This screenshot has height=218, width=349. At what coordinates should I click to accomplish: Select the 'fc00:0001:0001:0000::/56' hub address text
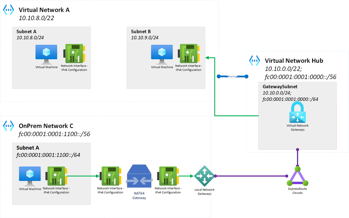tap(300, 77)
